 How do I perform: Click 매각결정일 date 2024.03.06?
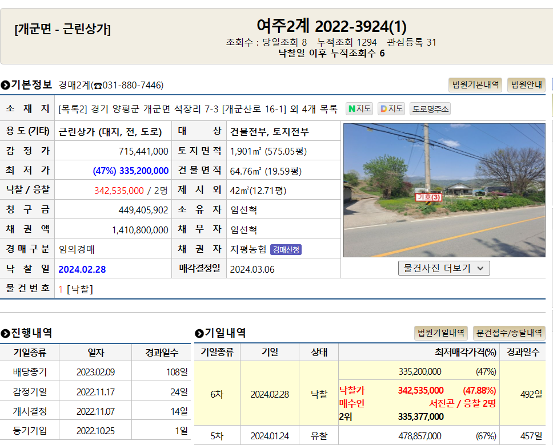pos(252,269)
